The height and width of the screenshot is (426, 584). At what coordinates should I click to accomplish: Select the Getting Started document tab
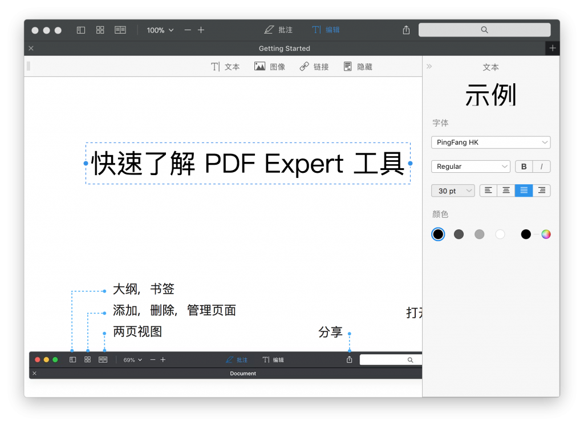coord(285,48)
